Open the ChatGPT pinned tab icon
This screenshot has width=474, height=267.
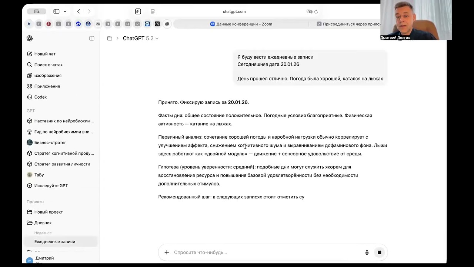pyautogui.click(x=167, y=24)
